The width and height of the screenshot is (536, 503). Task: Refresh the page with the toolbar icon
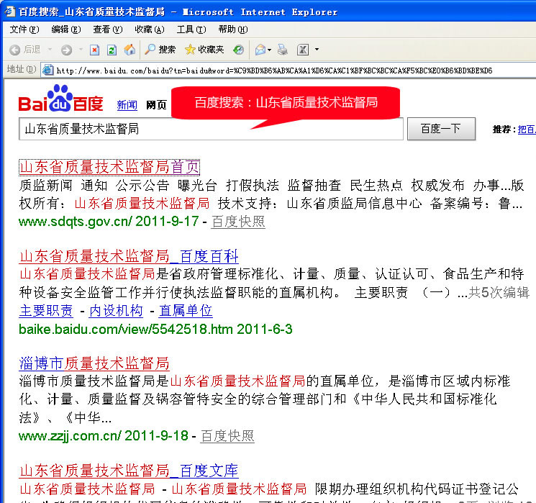[112, 50]
